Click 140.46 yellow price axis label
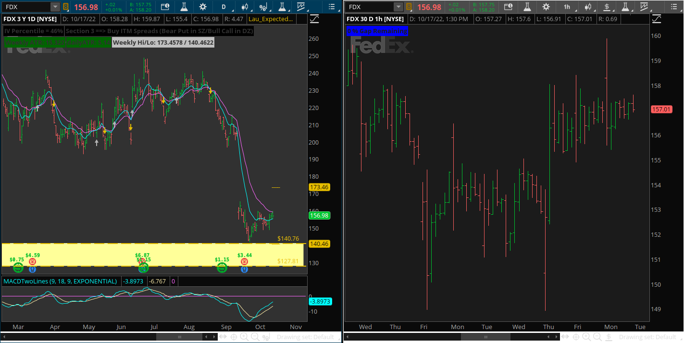This screenshot has height=343, width=684. pos(319,244)
